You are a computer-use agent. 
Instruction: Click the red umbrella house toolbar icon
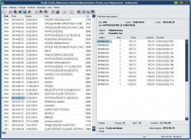tap(29, 12)
